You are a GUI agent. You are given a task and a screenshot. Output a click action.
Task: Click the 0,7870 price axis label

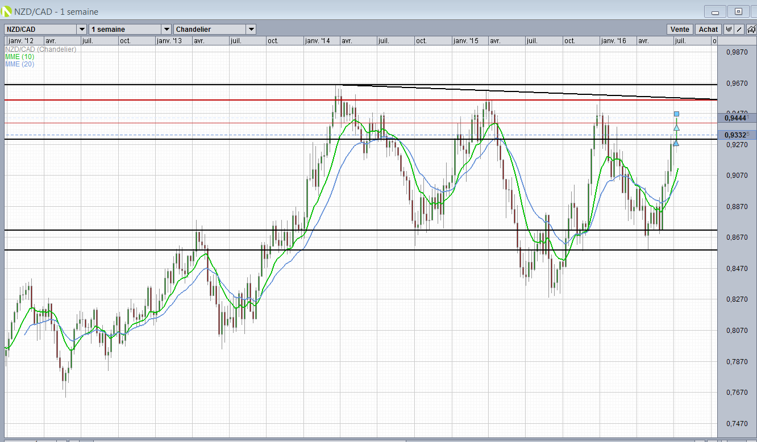pyautogui.click(x=737, y=361)
